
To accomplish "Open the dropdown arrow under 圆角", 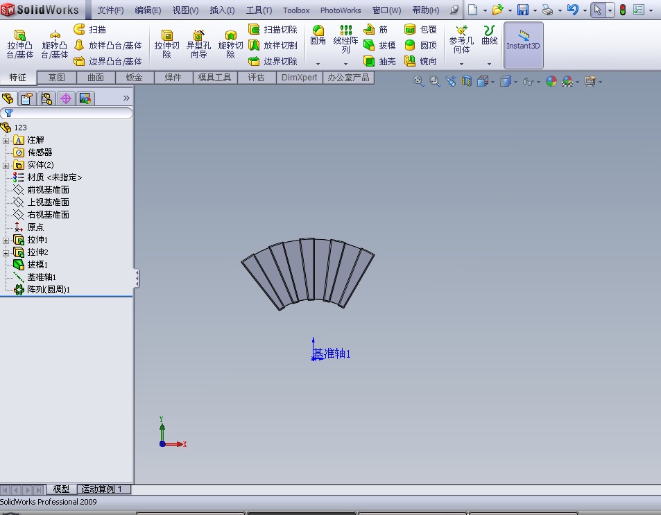I will (318, 64).
